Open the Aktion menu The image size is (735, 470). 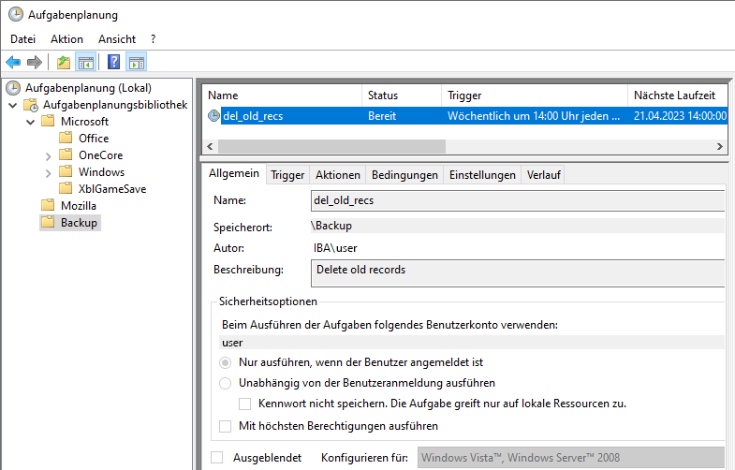click(x=67, y=39)
